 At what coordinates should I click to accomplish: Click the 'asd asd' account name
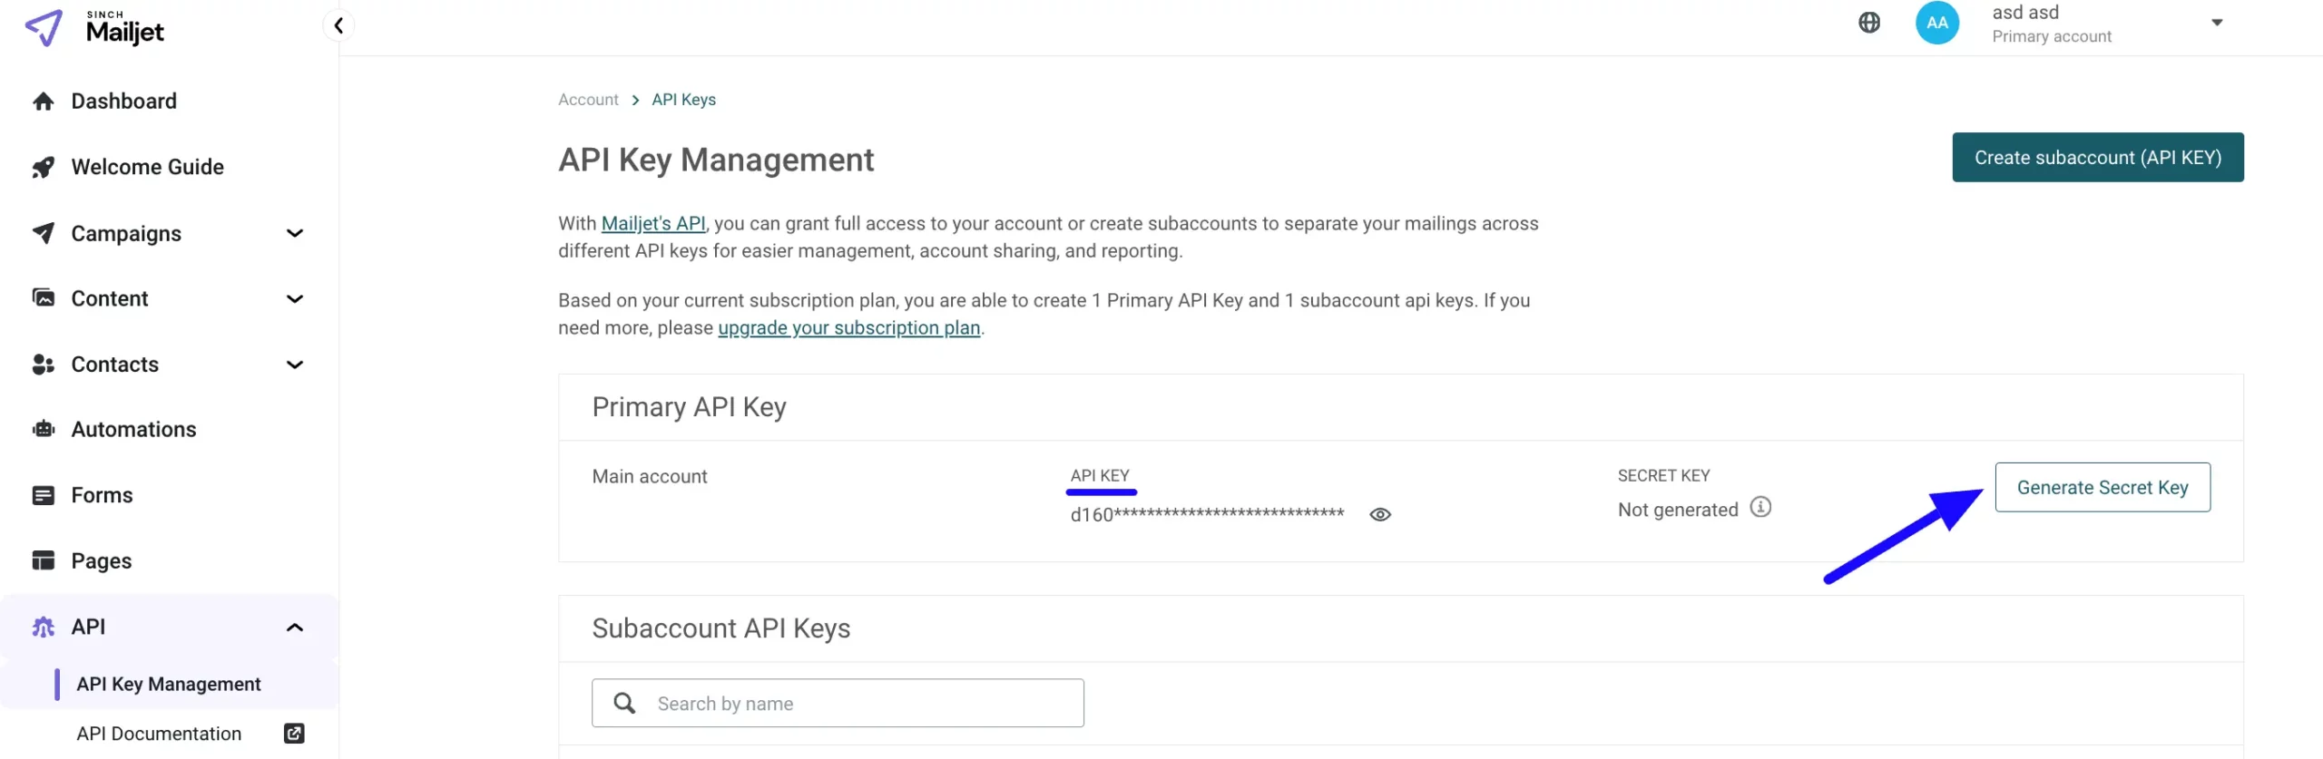pos(2024,13)
